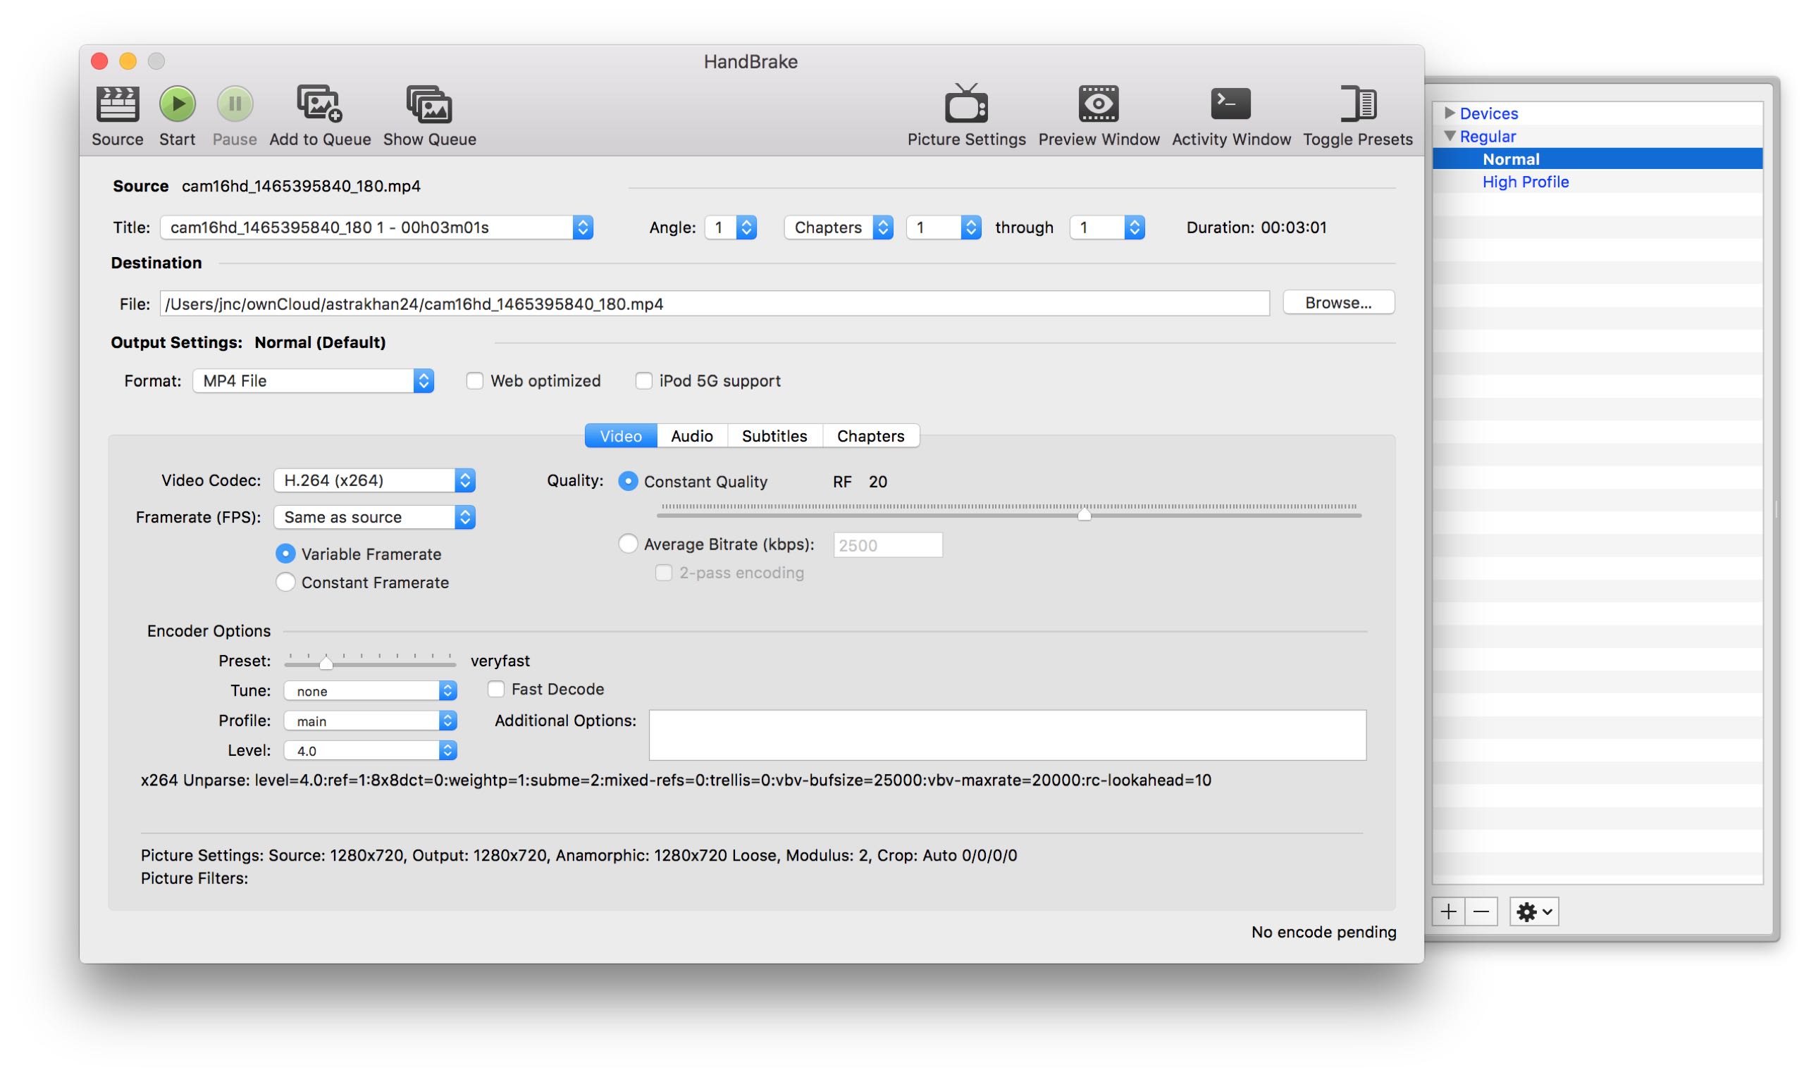Open Picture Settings panel
Screen dimensions: 1804x1077
(x=966, y=104)
